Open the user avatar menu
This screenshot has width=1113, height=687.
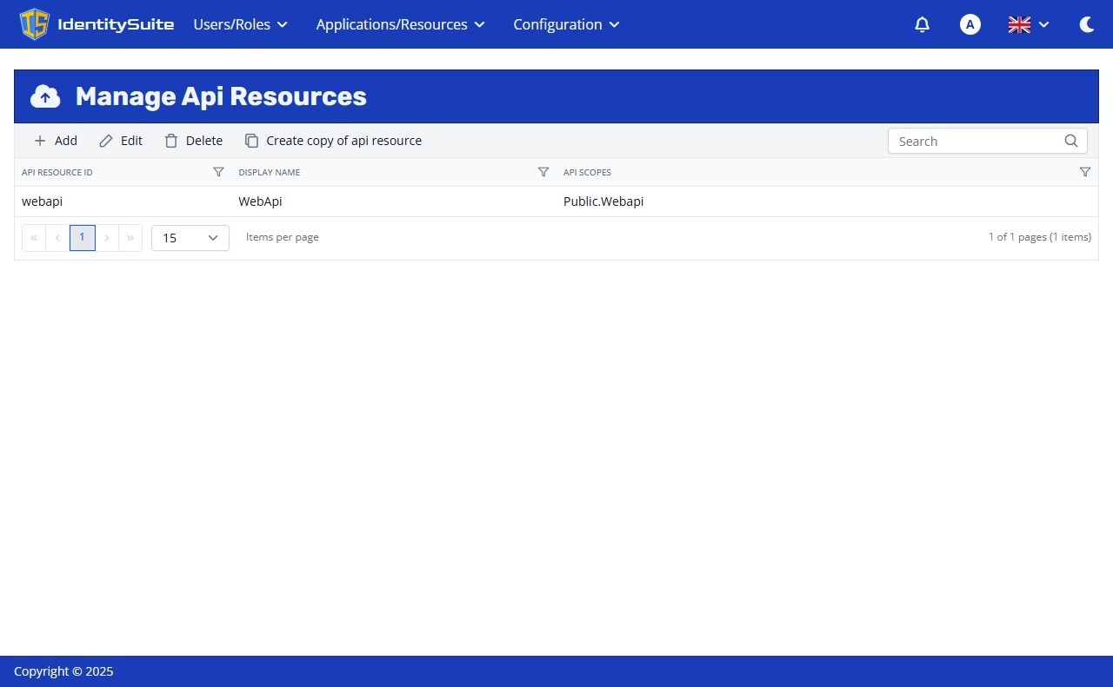970,24
